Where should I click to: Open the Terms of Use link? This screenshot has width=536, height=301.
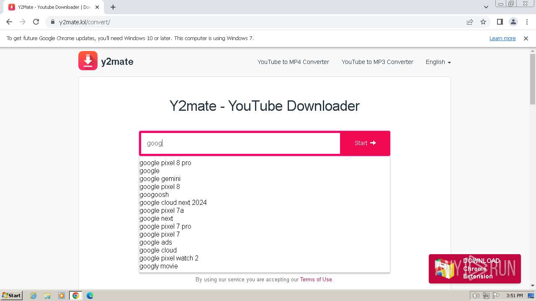click(316, 279)
